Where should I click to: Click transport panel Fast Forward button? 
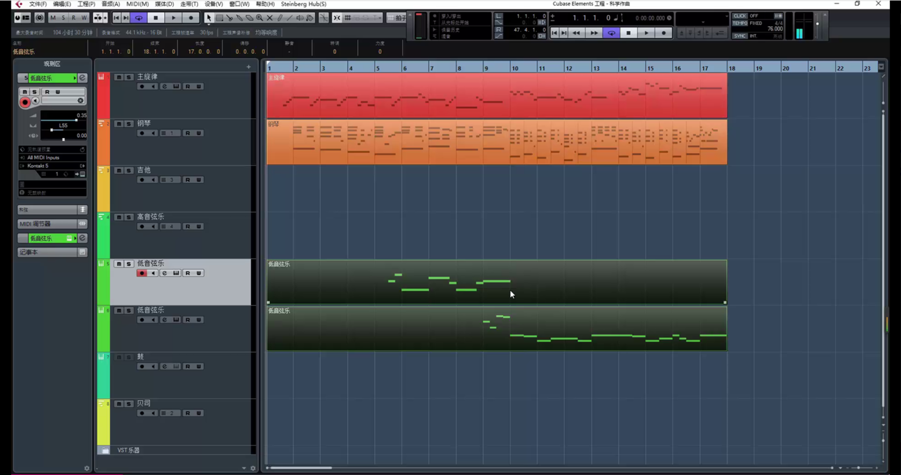point(594,33)
